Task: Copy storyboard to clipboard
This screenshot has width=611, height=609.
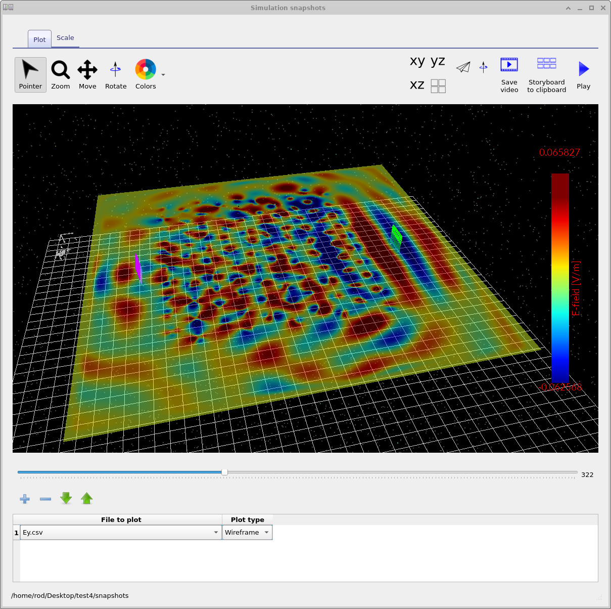Action: click(x=547, y=75)
